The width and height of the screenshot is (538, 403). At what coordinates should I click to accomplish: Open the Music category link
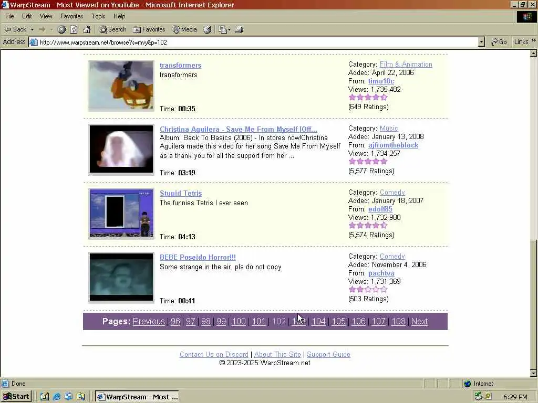[389, 129]
